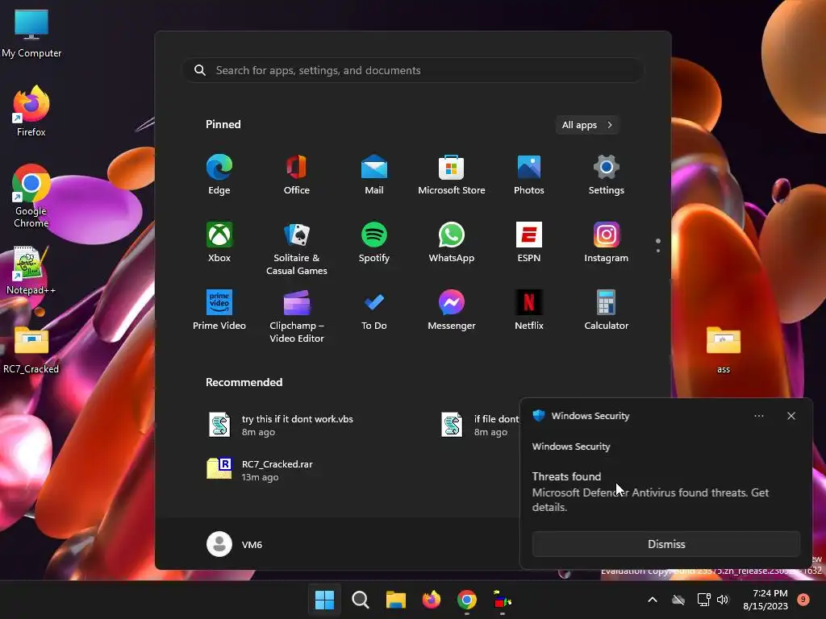Open Messenger
Viewport: 826px width, 619px height.
pyautogui.click(x=452, y=310)
